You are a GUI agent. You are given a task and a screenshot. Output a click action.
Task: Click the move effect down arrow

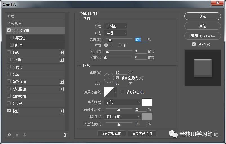click(24, 135)
